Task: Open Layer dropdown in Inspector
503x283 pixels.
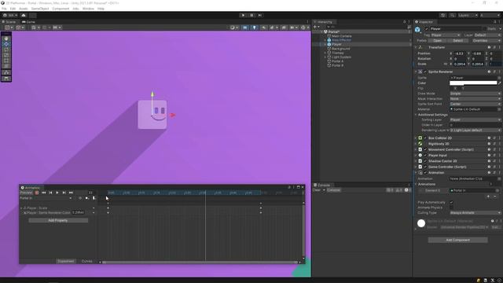Action: click(x=487, y=35)
